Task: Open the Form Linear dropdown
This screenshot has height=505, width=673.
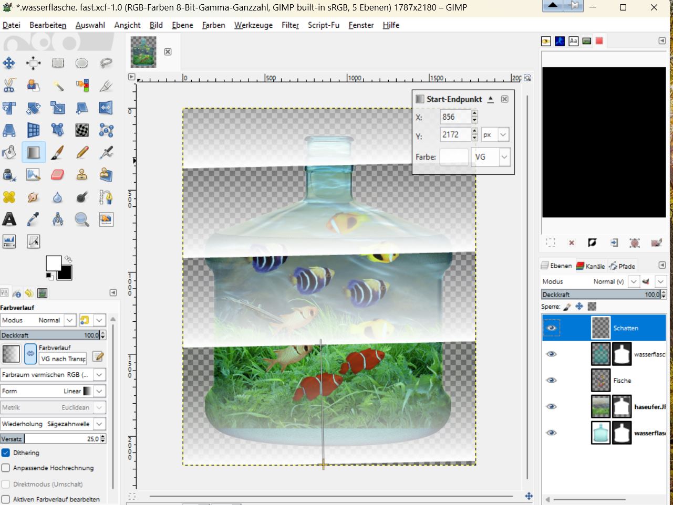Action: pos(99,391)
